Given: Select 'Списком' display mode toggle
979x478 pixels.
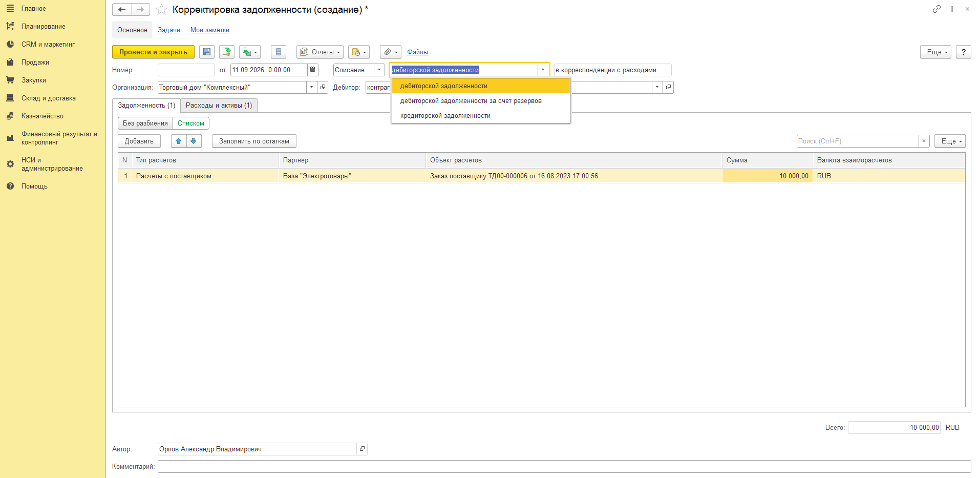Looking at the screenshot, I should [x=191, y=123].
